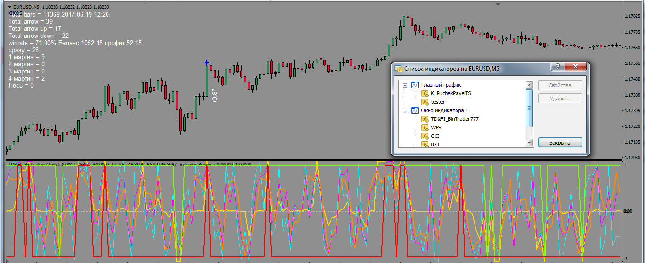The height and width of the screenshot is (263, 645).
Task: Click the Главный график chart window icon
Action: coord(414,85)
